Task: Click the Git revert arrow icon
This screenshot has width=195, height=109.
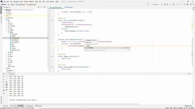Action: tap(184, 4)
